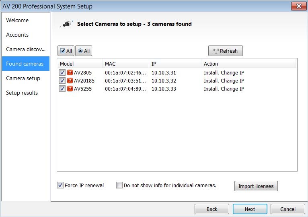Close the System Setup window
This screenshot has height=217, width=308.
coord(298,6)
